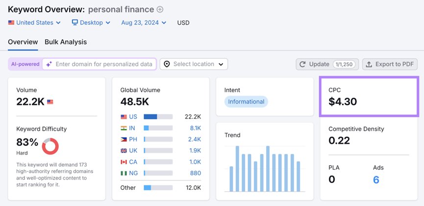Click the plus icon beside personal finance
Screen dimensions: 424x206
(160, 9)
